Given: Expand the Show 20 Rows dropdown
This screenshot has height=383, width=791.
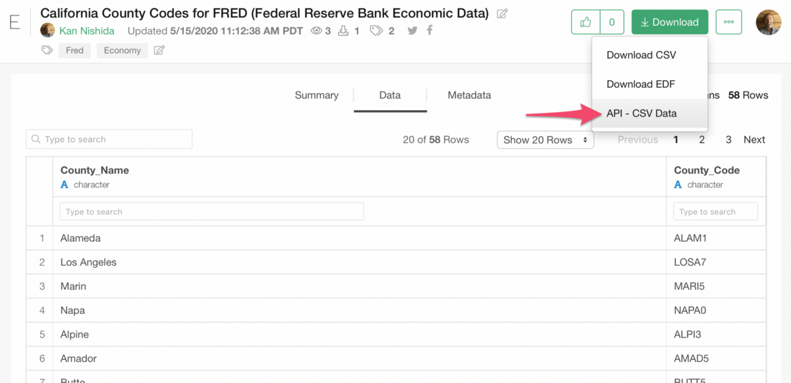Looking at the screenshot, I should point(545,140).
